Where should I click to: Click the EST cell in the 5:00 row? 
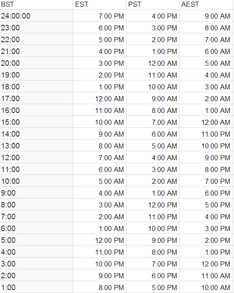coord(100,240)
